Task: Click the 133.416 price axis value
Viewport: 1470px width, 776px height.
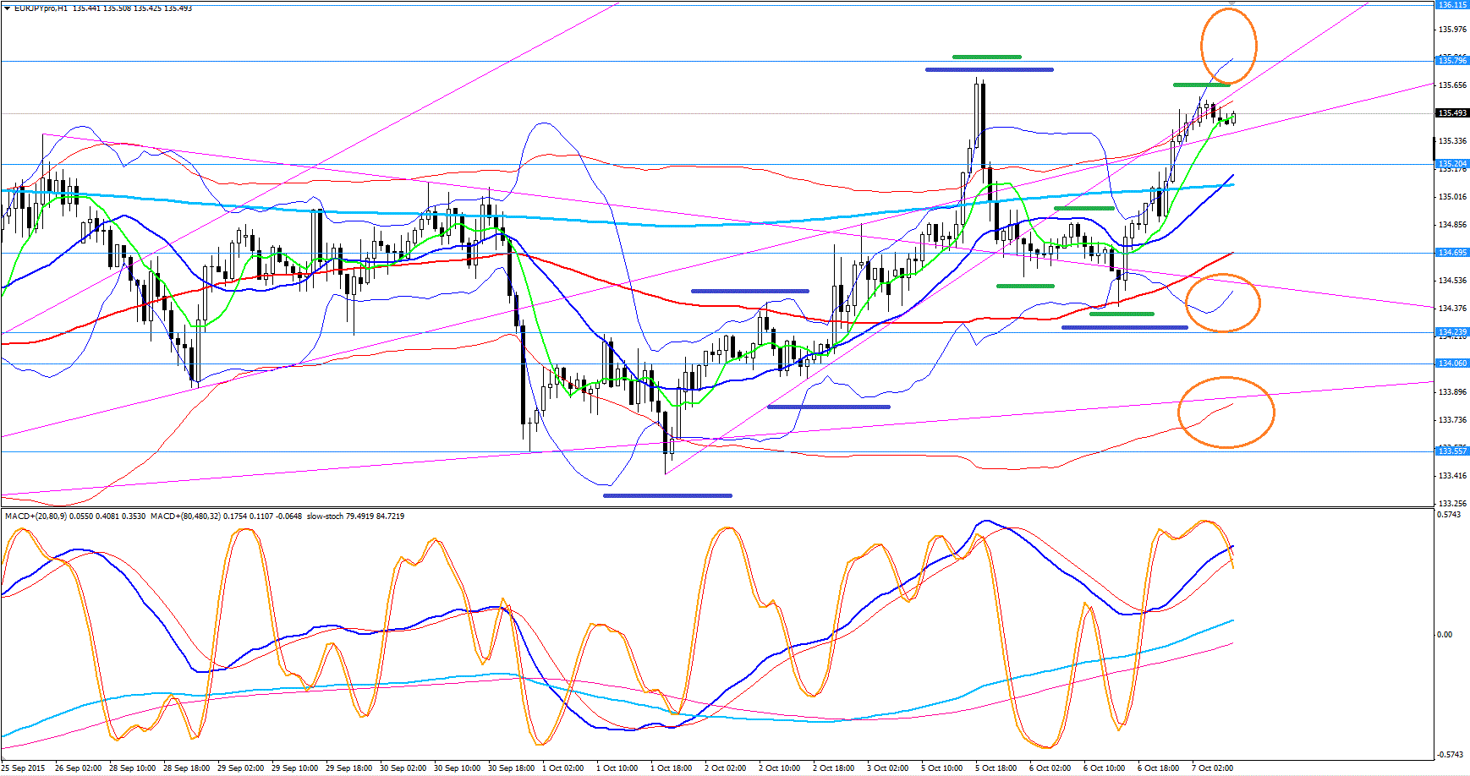Action: [1452, 476]
